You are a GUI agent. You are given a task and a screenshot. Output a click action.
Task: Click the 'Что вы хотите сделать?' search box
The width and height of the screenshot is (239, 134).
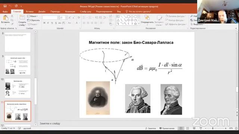[x=138, y=12]
